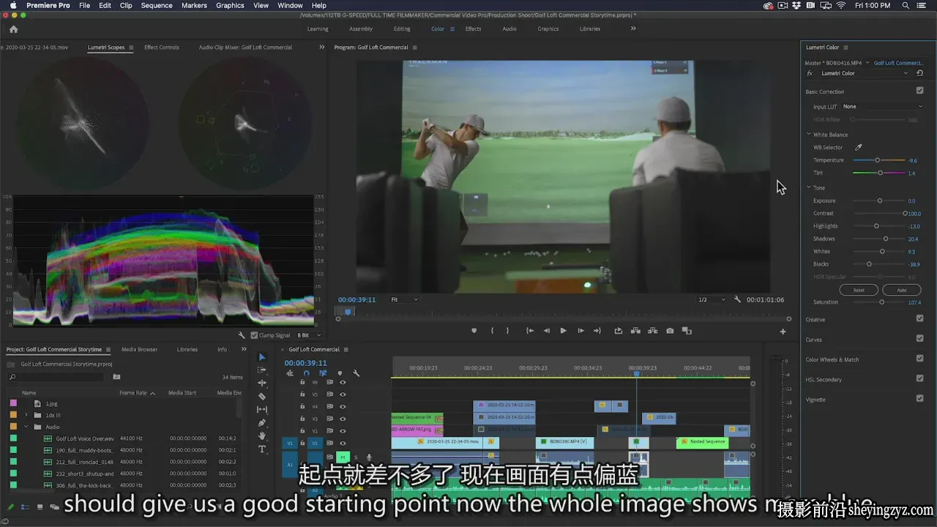Click the Auto tone button

(901, 290)
